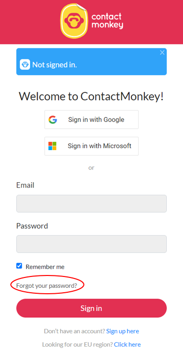Click the Microsoft four-square logo icon
Viewport: 183px width, 352px height.
[x=52, y=146]
